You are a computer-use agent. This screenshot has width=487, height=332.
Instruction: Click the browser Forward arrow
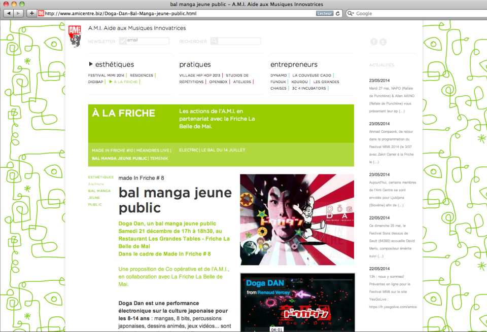(18, 13)
